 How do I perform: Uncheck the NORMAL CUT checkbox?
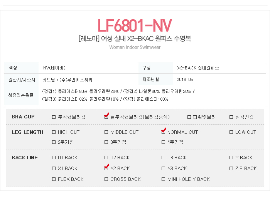[x=164, y=132]
